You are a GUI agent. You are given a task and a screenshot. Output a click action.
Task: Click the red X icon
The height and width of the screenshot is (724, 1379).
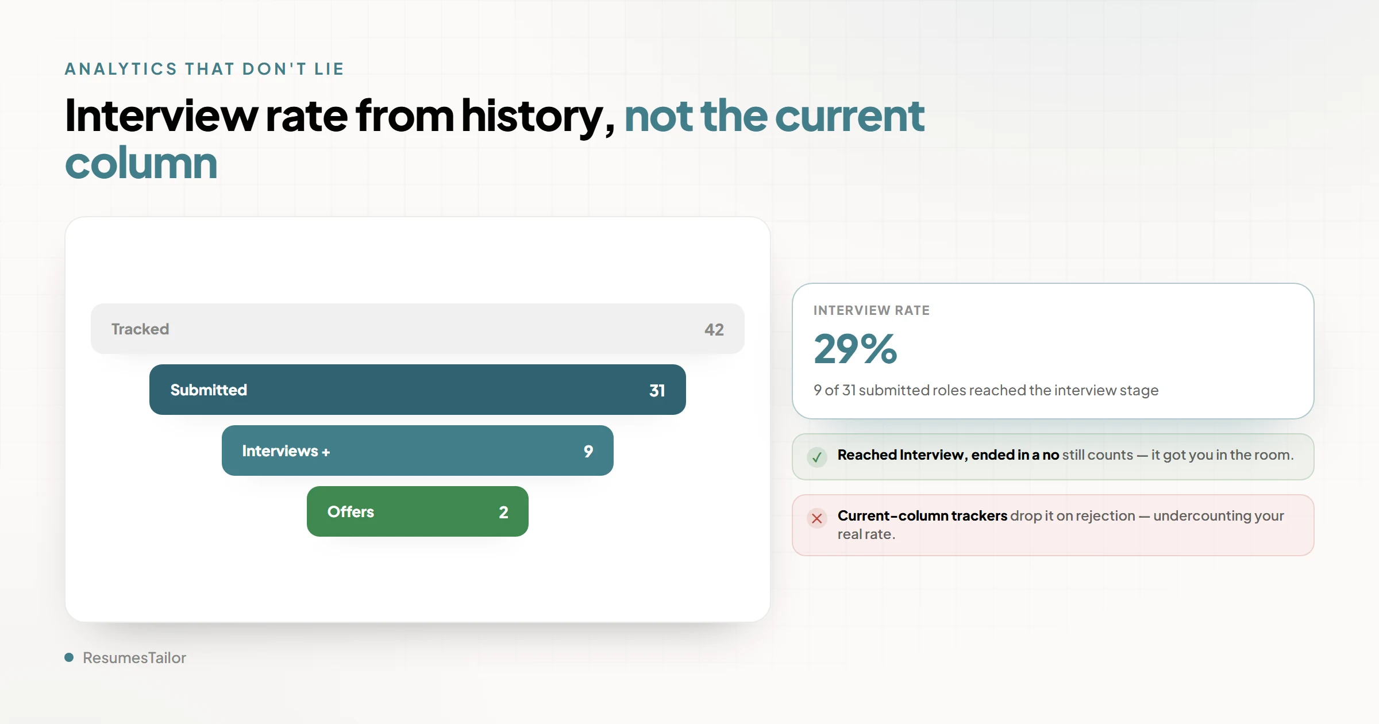(816, 518)
